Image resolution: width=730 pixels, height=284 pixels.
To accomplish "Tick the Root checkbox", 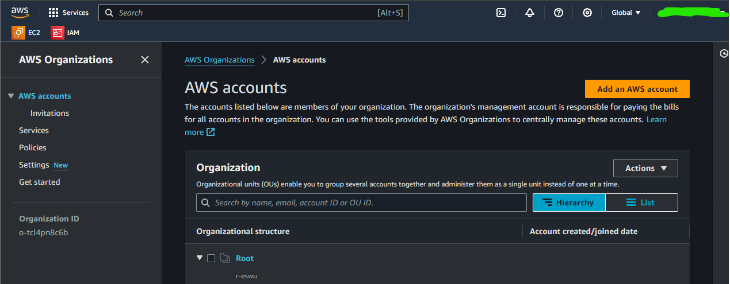I will click(x=211, y=258).
